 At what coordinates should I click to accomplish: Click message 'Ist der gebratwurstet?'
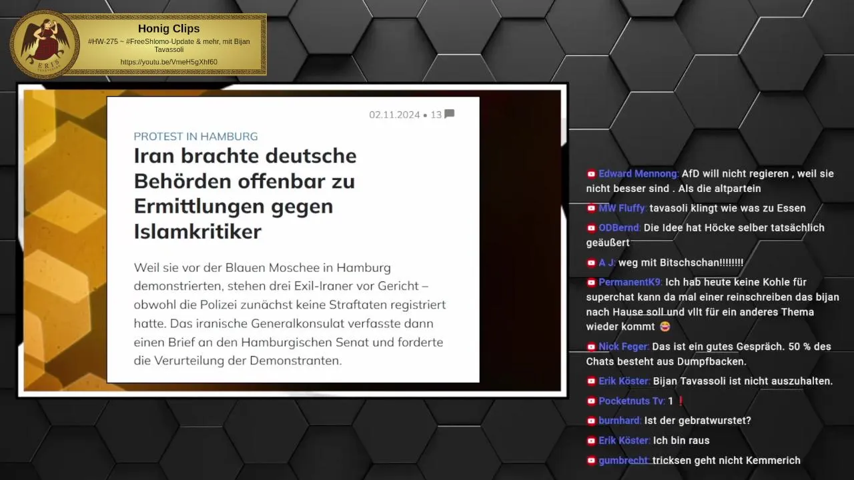(x=698, y=421)
